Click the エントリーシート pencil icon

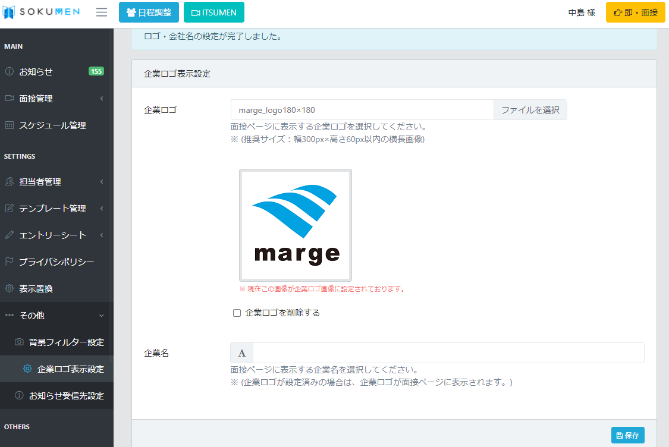point(10,235)
